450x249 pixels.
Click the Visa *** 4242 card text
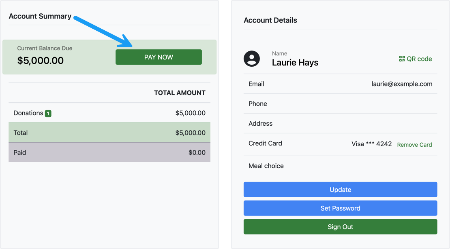coord(371,144)
